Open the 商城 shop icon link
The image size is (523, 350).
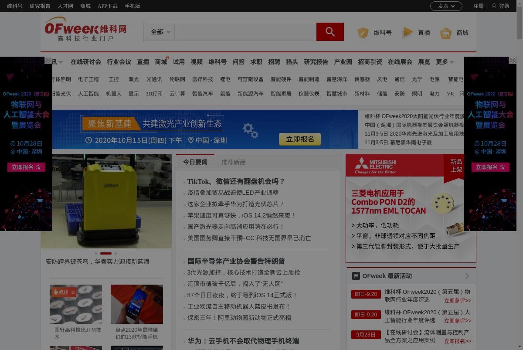click(x=445, y=33)
